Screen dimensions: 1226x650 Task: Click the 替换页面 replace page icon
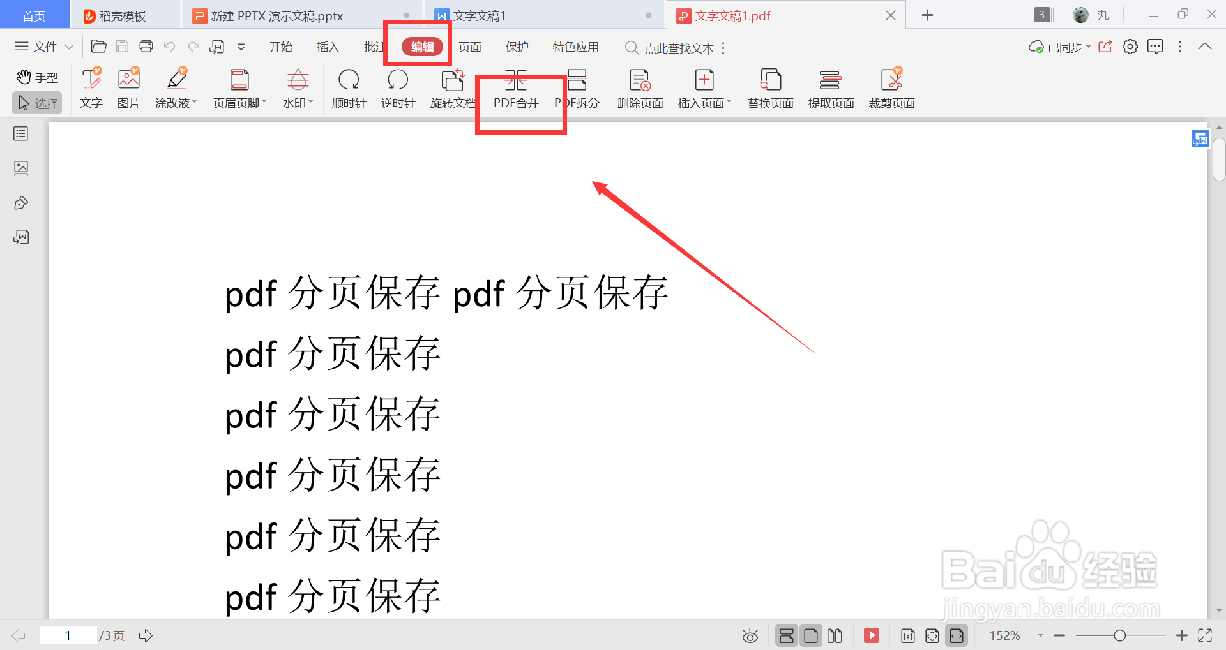coord(769,89)
